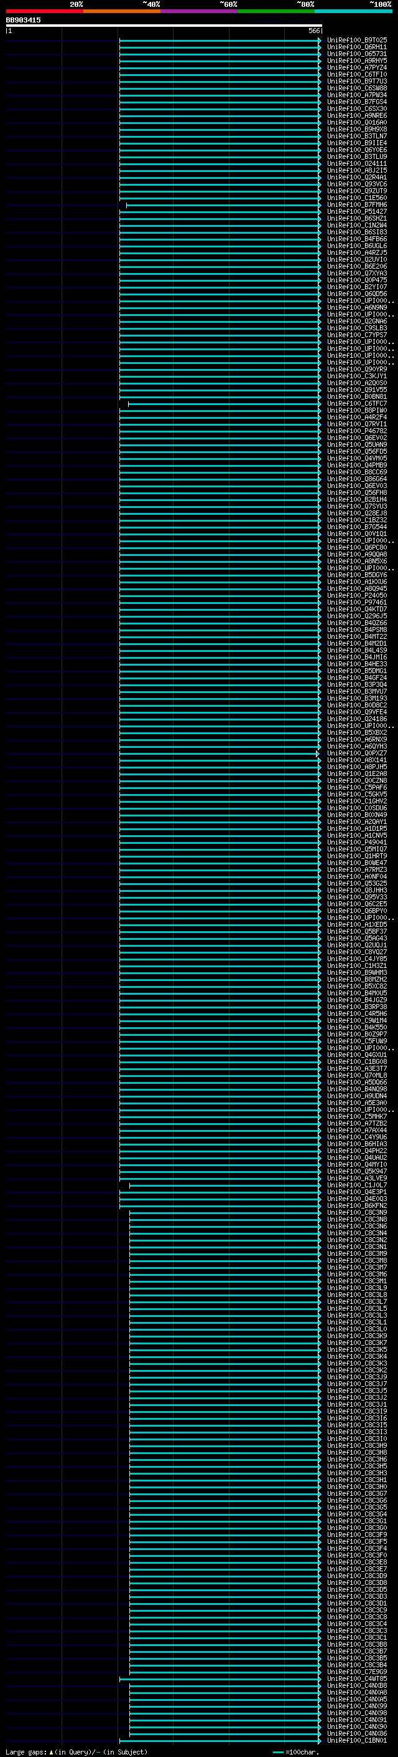
Task: Select the UniRef100_C8C3D9 hit
Action: pyautogui.click(x=356, y=1576)
